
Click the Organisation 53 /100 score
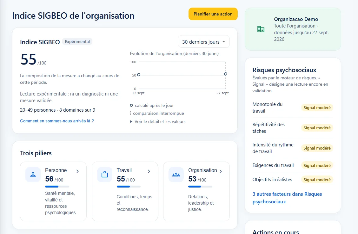pyautogui.click(x=197, y=179)
